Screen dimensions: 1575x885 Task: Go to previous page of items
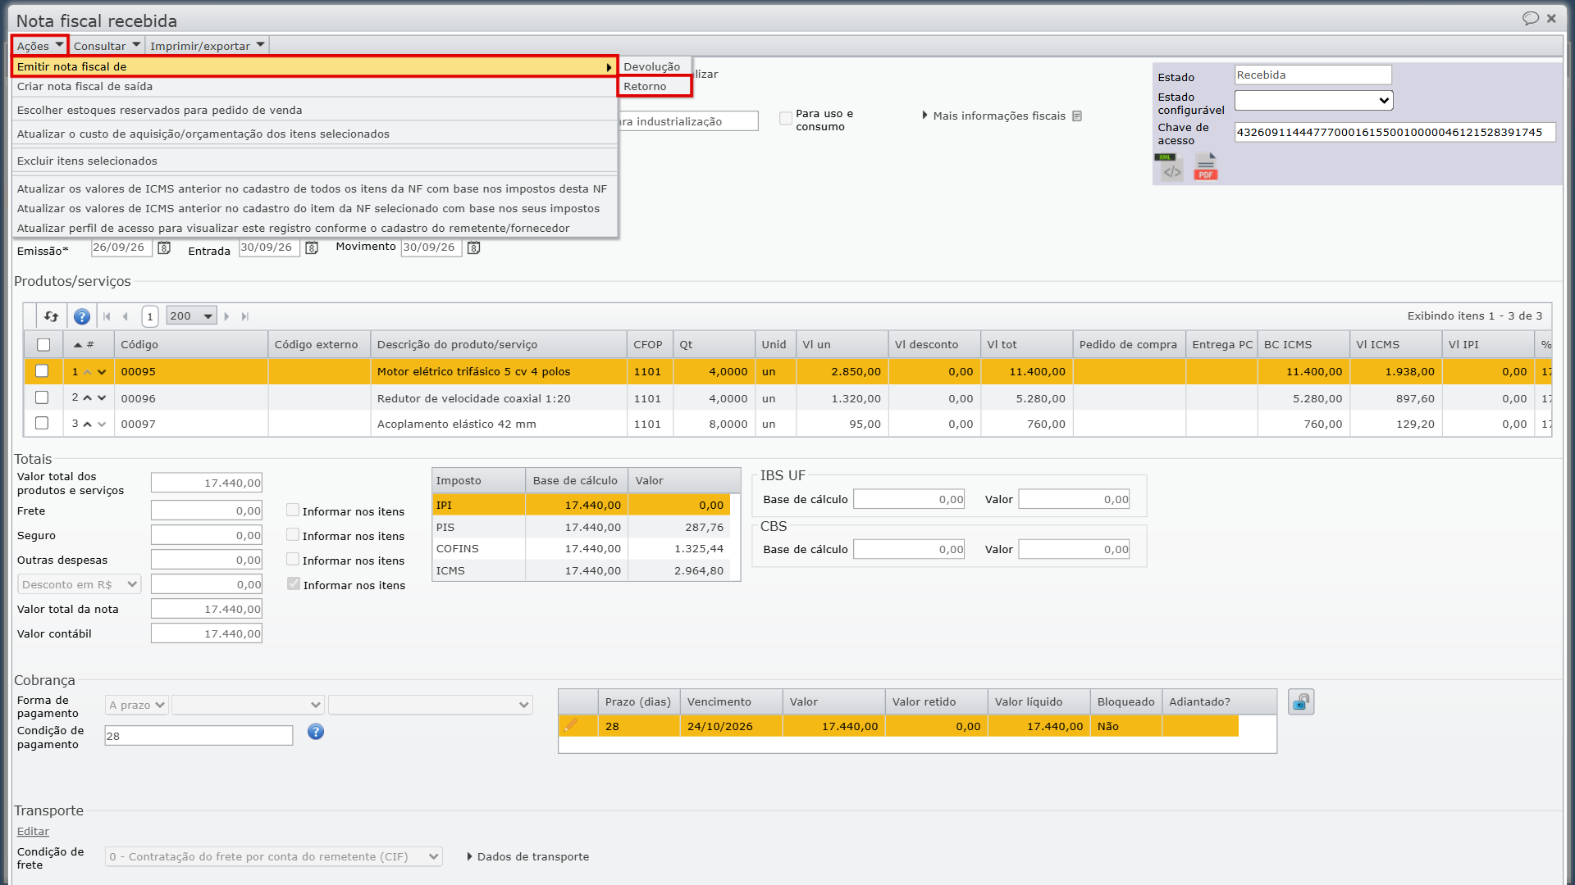(126, 316)
